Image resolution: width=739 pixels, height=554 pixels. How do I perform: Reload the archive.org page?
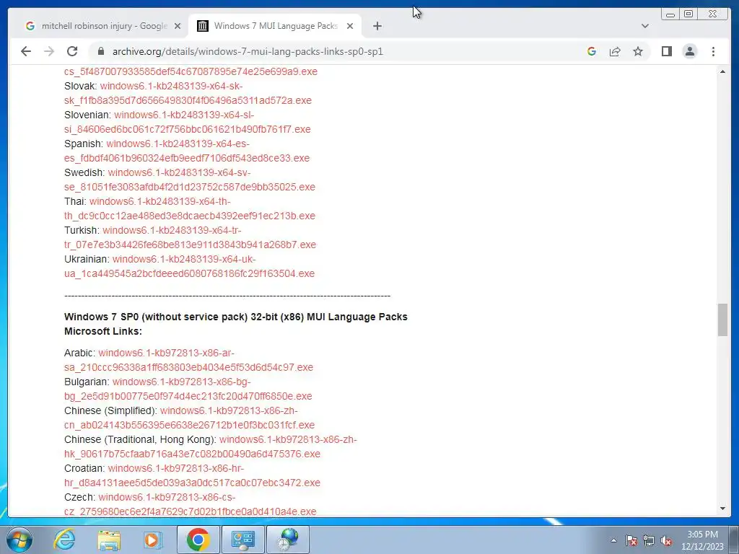(x=72, y=51)
